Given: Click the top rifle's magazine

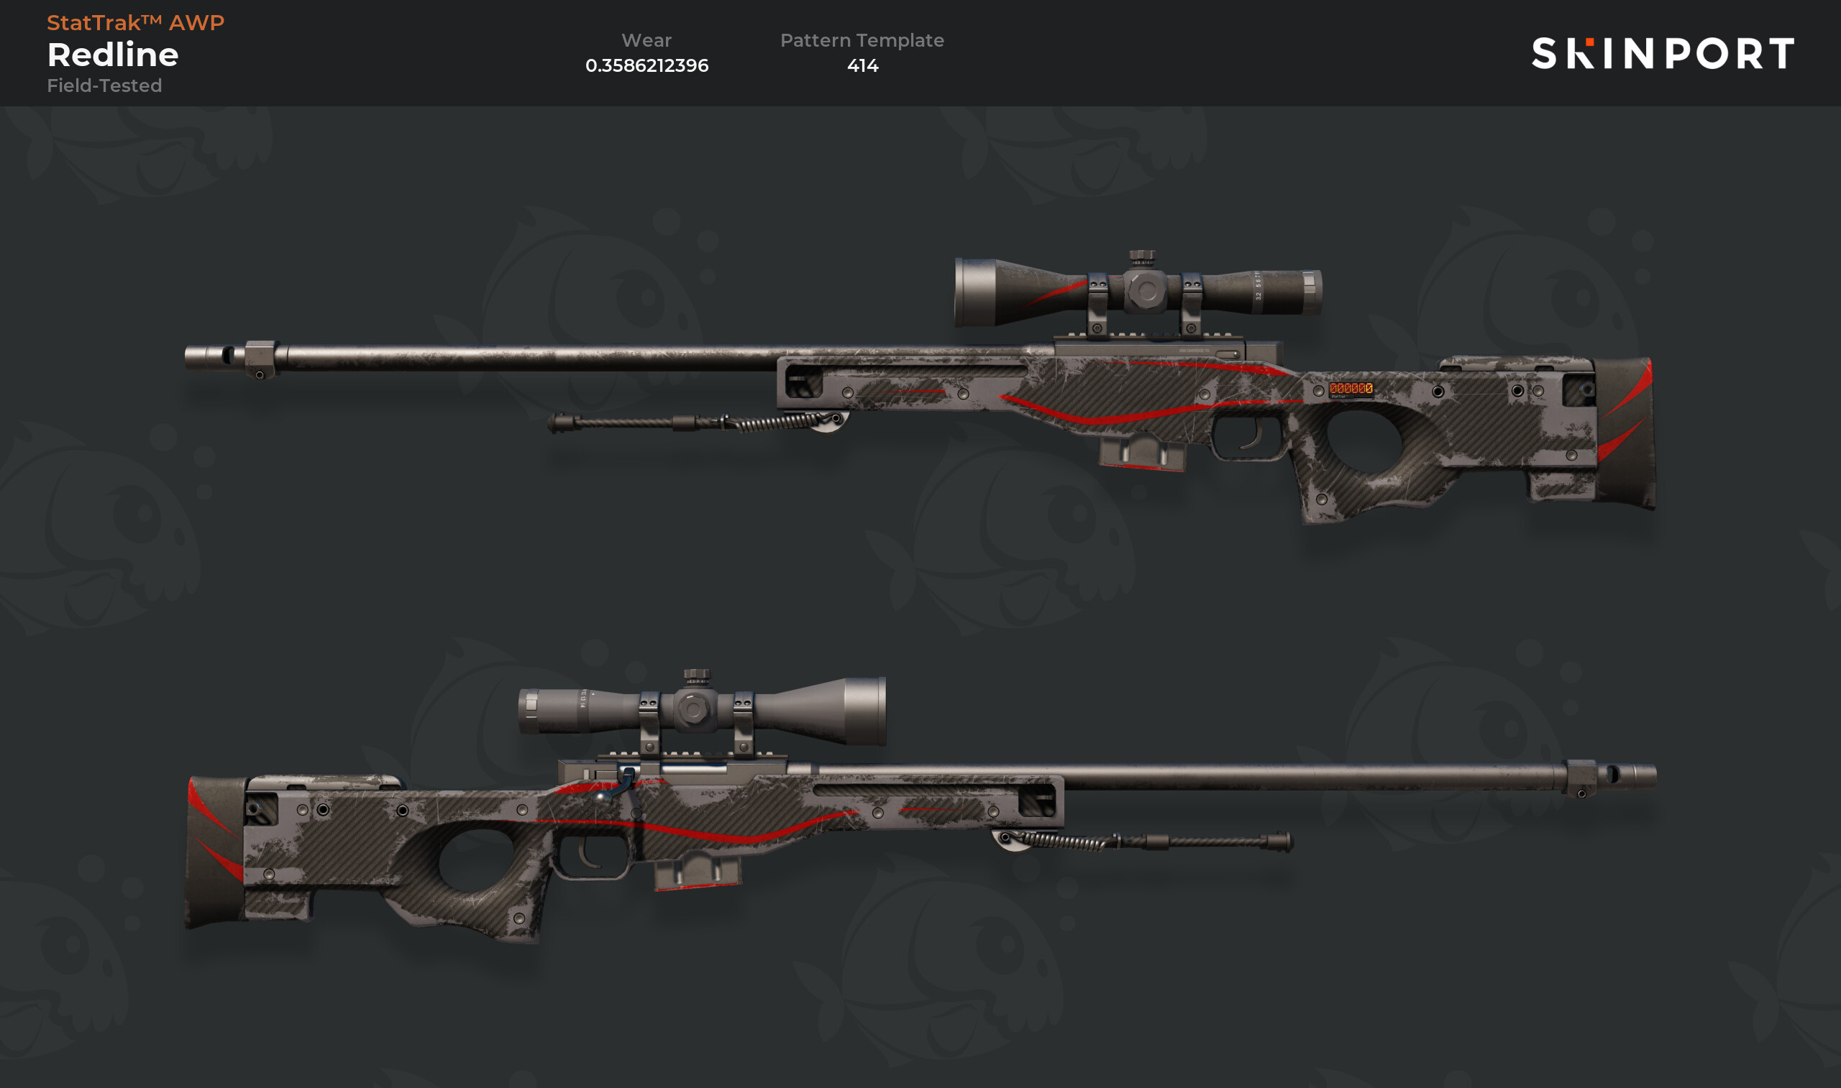Looking at the screenshot, I should (x=1141, y=451).
